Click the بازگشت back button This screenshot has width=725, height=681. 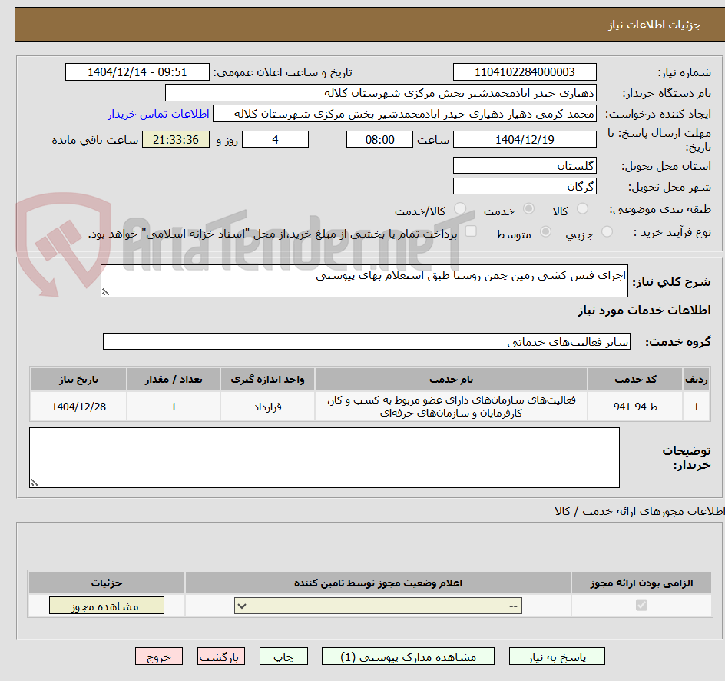pyautogui.click(x=221, y=657)
